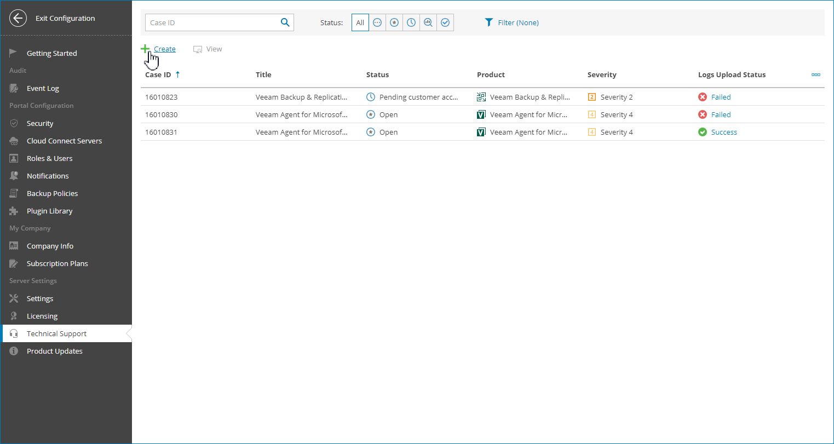
Task: Open the Filter (None) dropdown
Action: pos(512,22)
